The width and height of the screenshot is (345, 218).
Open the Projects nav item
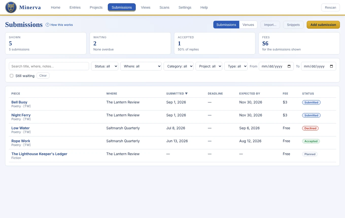pyautogui.click(x=96, y=7)
